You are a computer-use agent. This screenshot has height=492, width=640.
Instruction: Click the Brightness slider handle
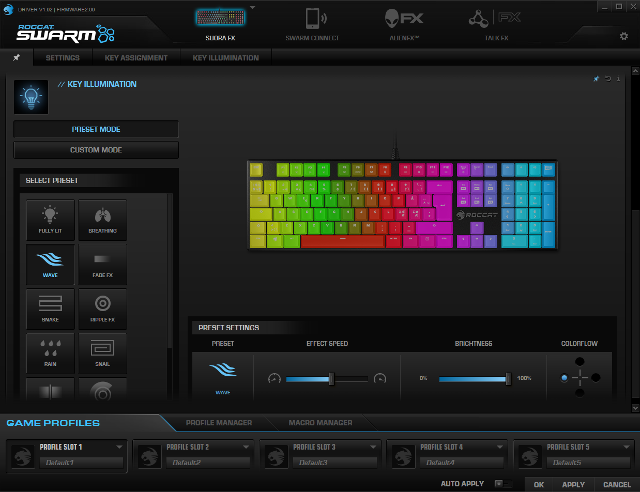(508, 379)
